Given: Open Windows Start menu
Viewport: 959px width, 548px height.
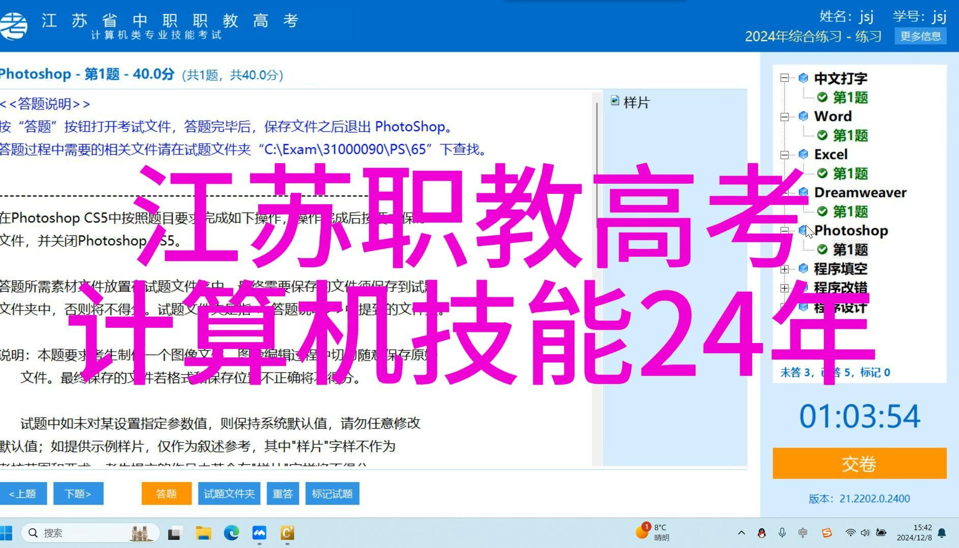Looking at the screenshot, I should (6, 533).
